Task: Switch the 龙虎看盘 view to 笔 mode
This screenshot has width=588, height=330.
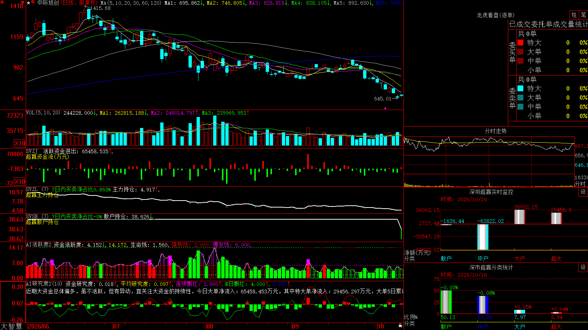Action: click(583, 15)
